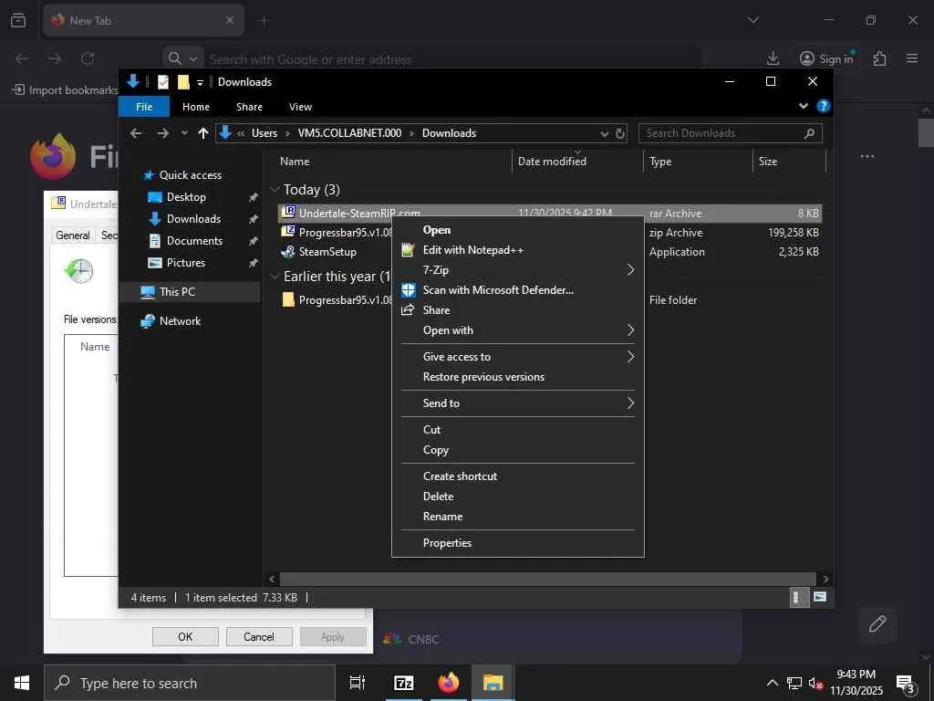The height and width of the screenshot is (701, 934).
Task: Click the Firefox downloads icon
Action: pyautogui.click(x=773, y=58)
